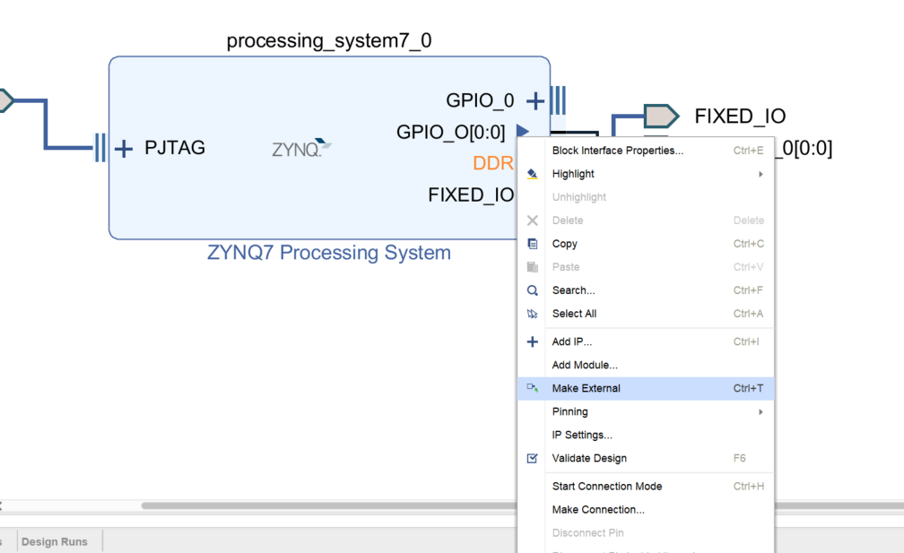Open the Highlight submenu arrow
904x553 pixels.
761,174
